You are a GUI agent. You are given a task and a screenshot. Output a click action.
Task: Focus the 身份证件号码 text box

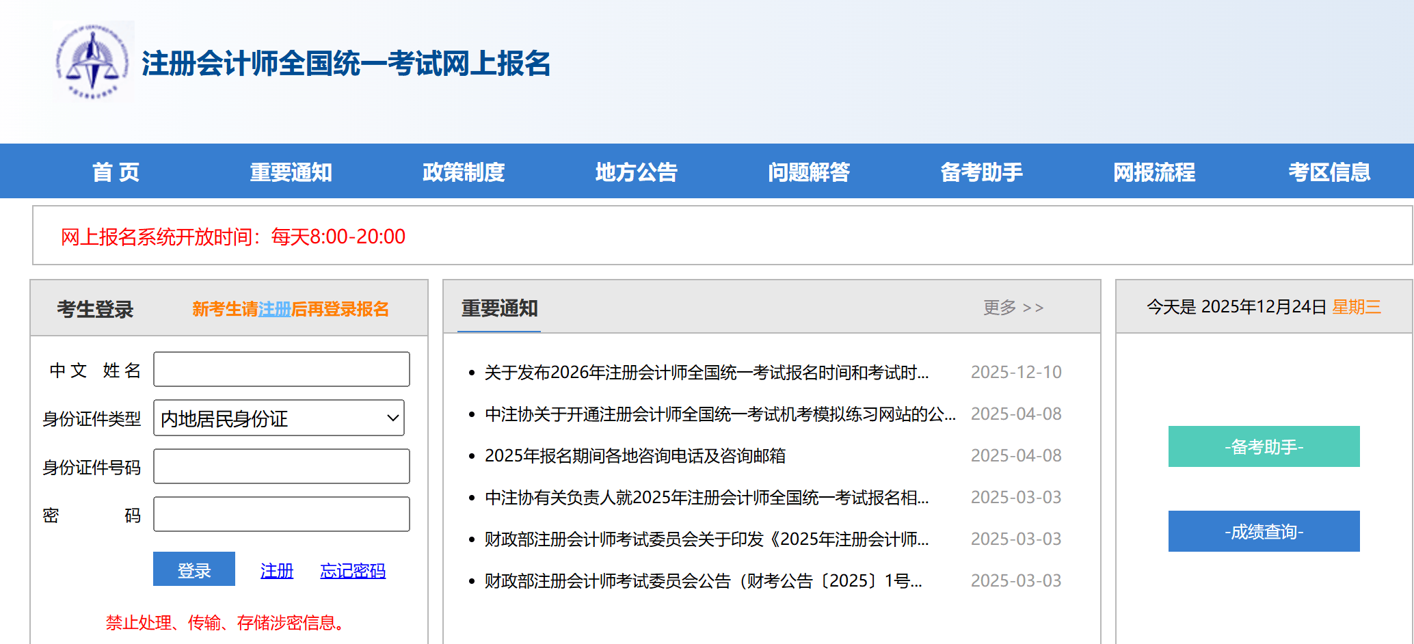tap(282, 466)
